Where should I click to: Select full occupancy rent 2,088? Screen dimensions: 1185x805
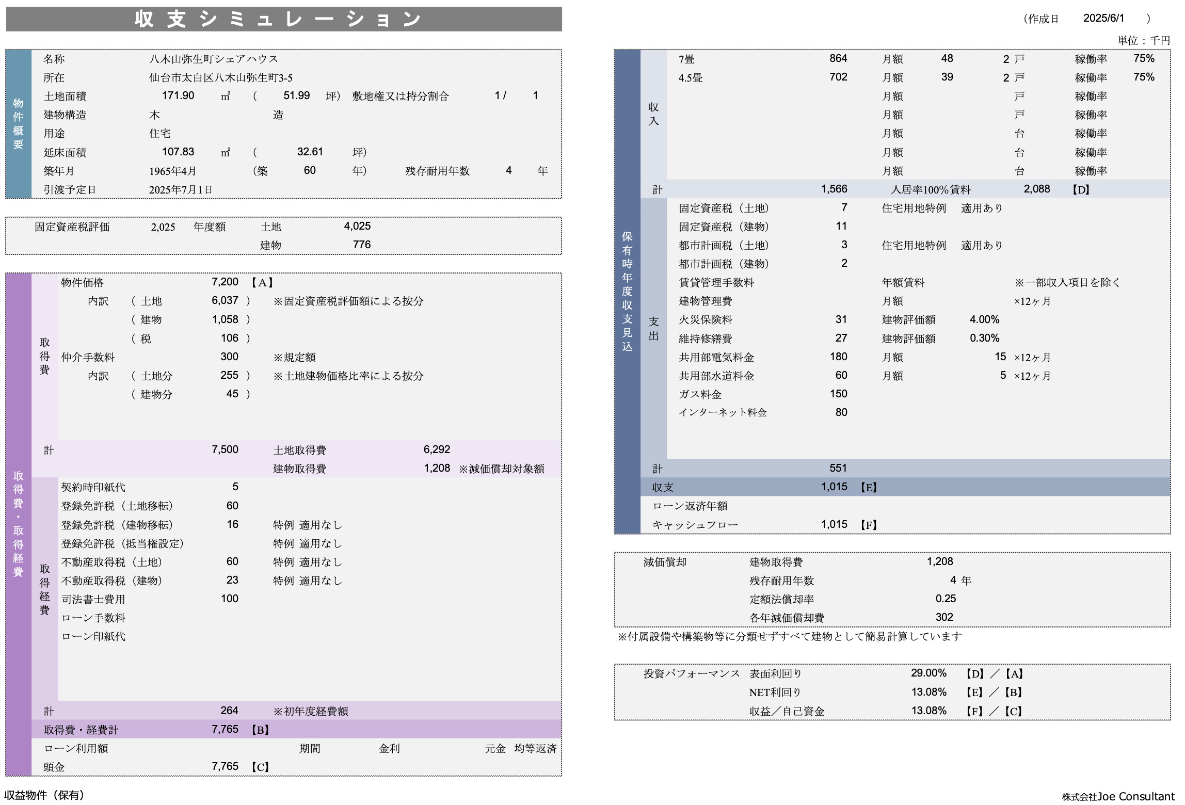point(1037,189)
